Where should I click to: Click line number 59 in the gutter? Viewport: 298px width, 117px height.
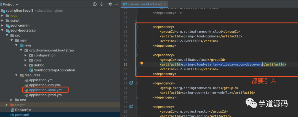point(125,65)
